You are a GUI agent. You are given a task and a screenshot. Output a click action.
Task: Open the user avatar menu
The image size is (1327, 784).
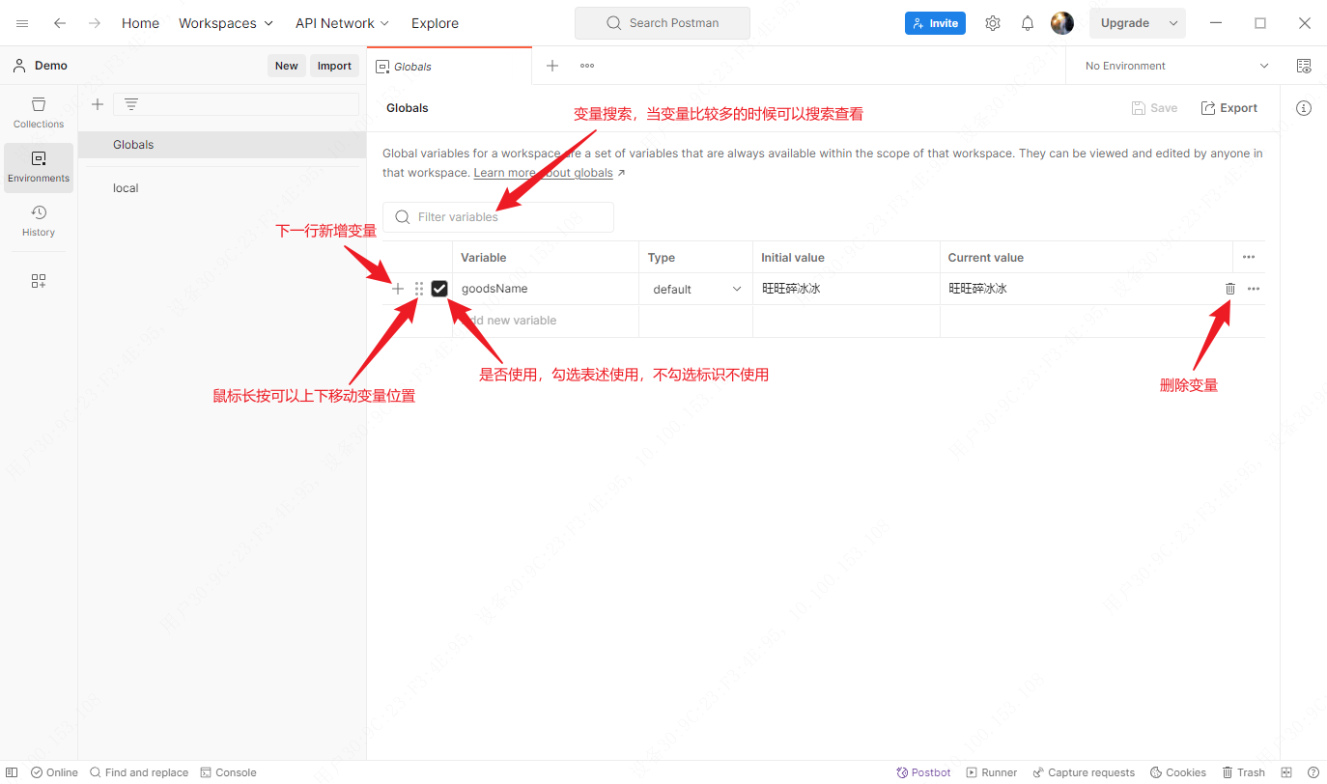[x=1062, y=23]
